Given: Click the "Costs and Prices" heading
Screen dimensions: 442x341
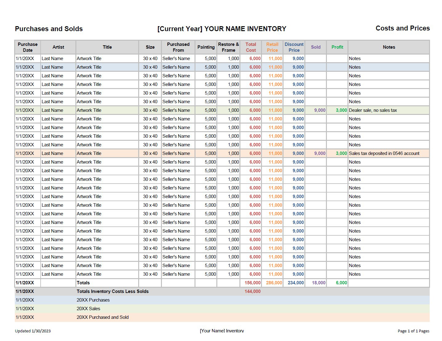Looking at the screenshot, I should click(x=403, y=28).
